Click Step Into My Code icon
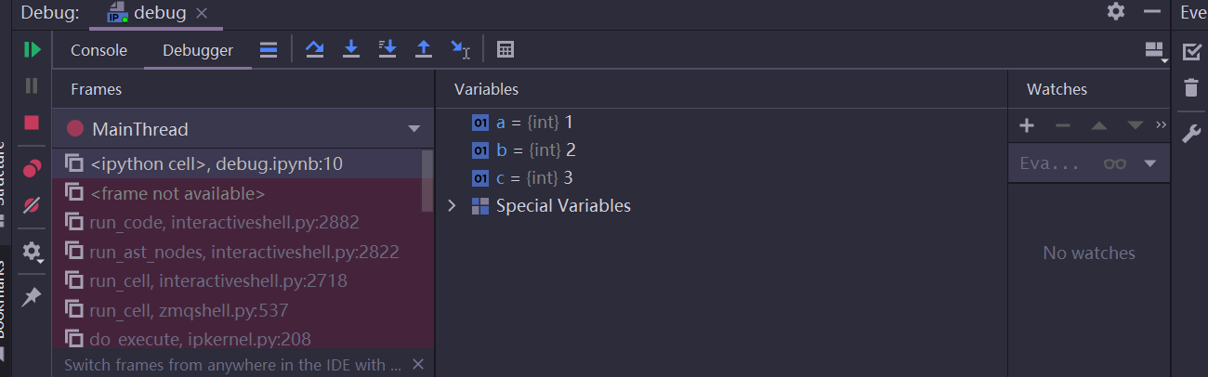The width and height of the screenshot is (1208, 377). tap(387, 50)
